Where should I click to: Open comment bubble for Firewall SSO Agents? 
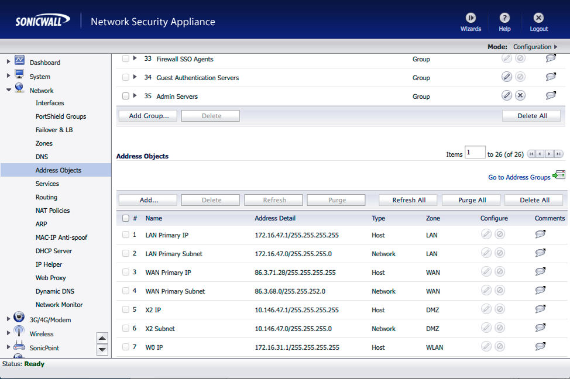click(551, 58)
